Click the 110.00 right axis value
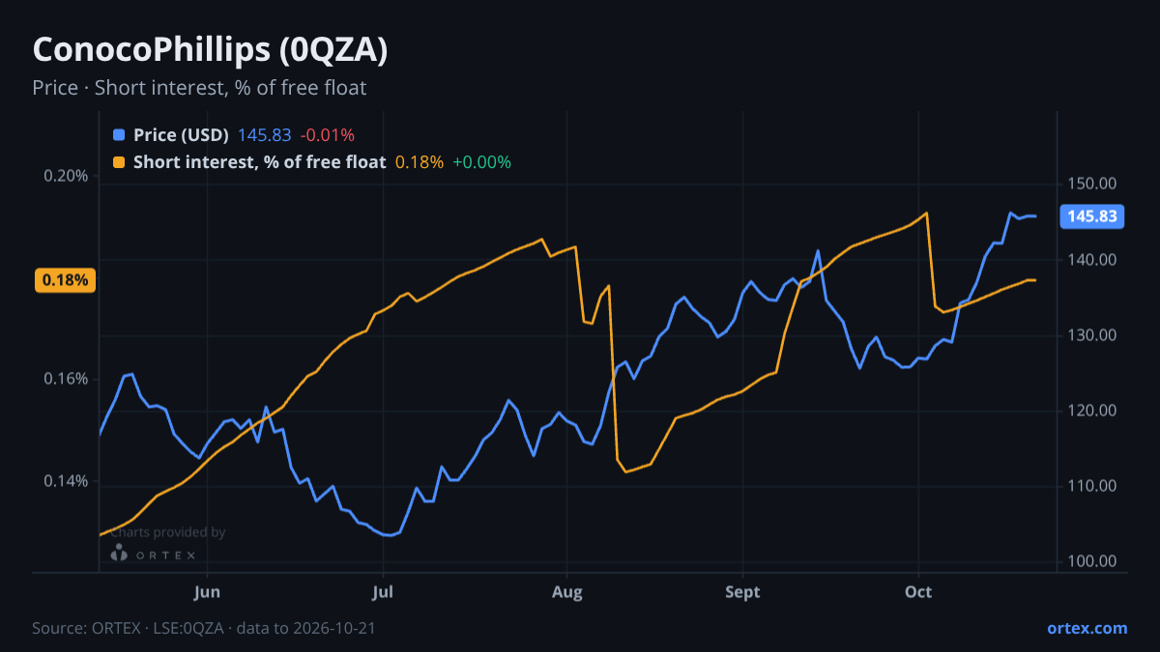The width and height of the screenshot is (1160, 652). (x=1092, y=486)
